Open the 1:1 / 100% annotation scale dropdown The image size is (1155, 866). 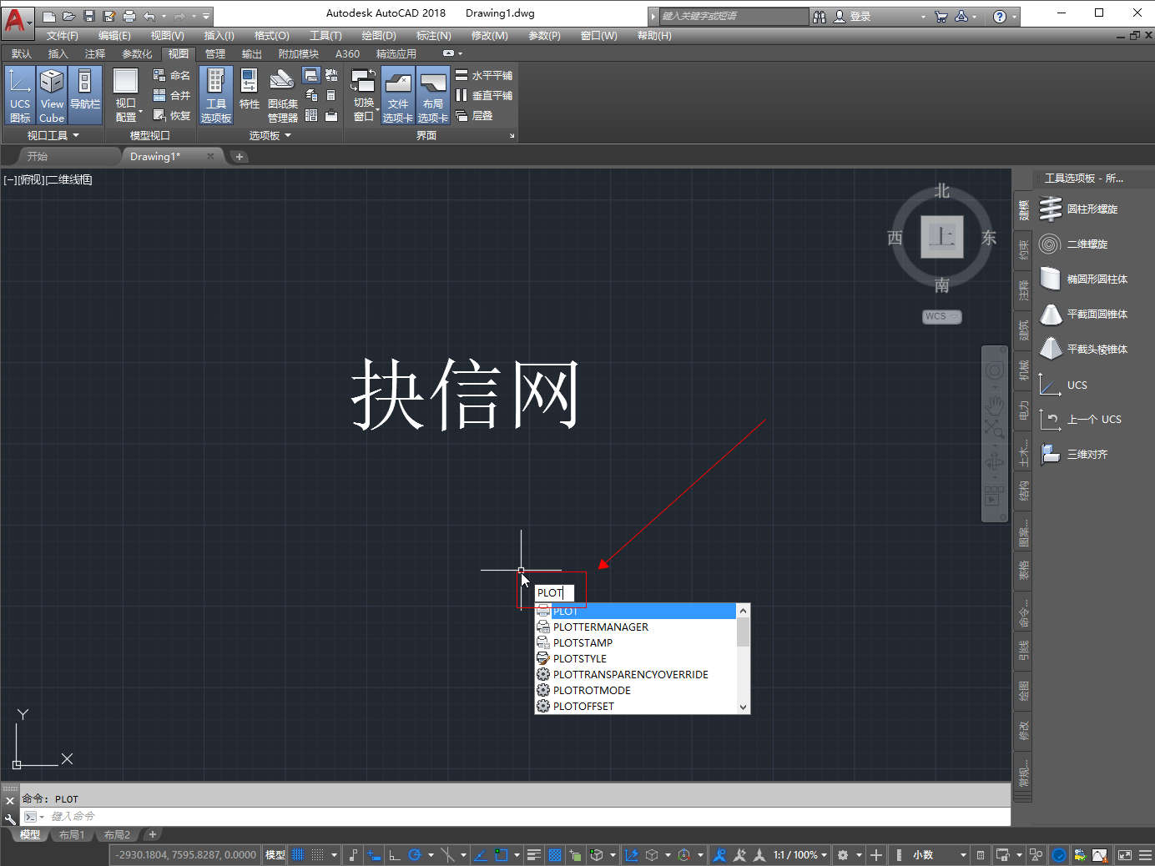click(x=800, y=855)
